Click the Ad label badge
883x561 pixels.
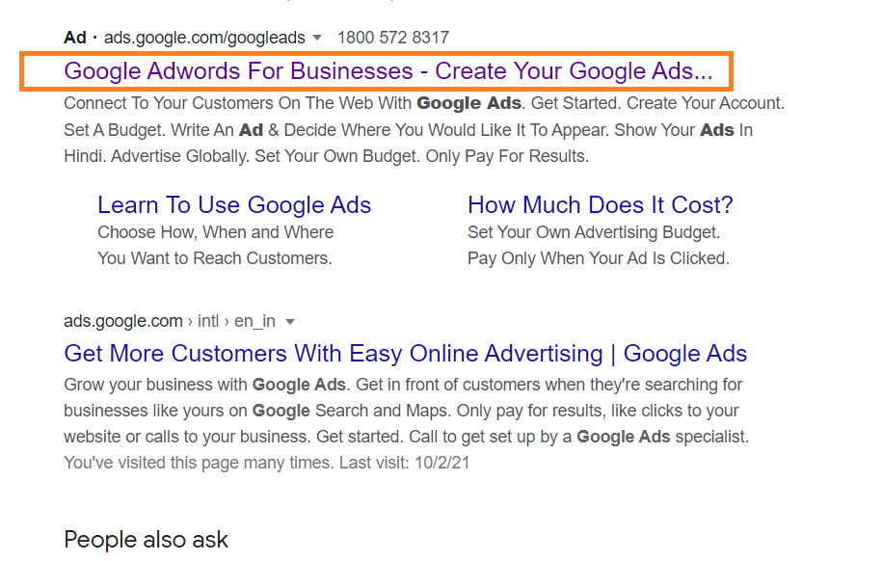click(74, 38)
